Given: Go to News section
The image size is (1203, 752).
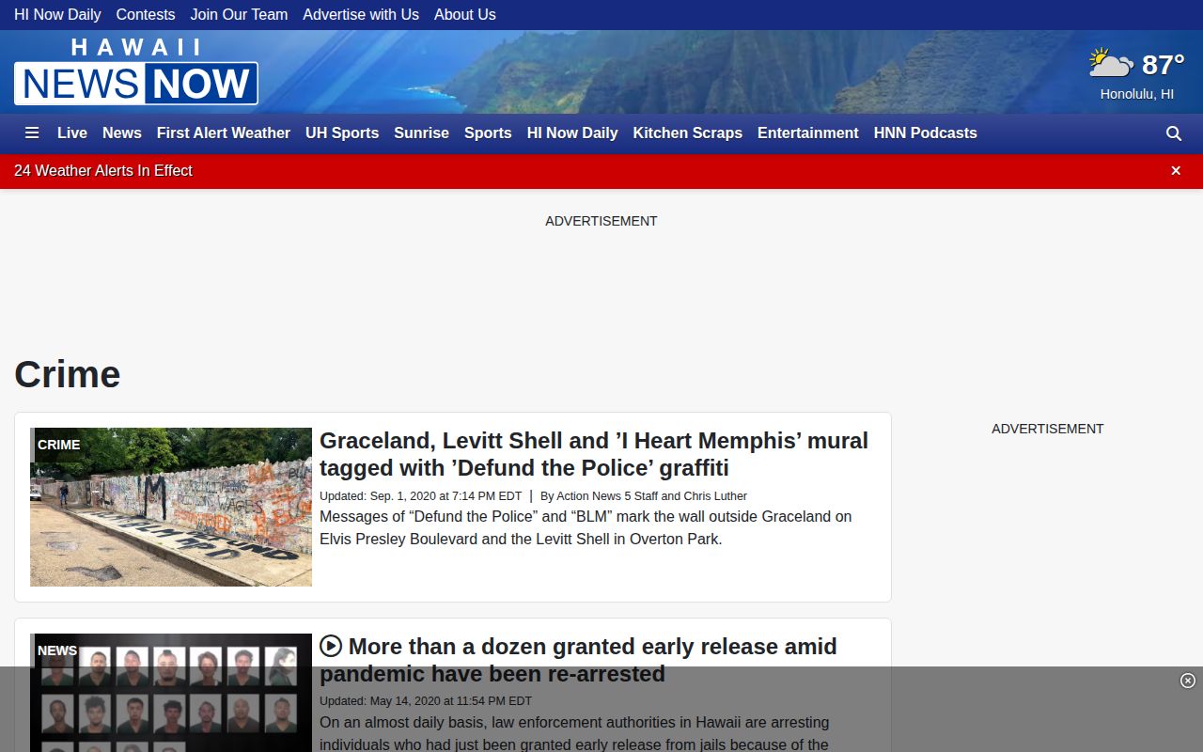Looking at the screenshot, I should pos(122,133).
